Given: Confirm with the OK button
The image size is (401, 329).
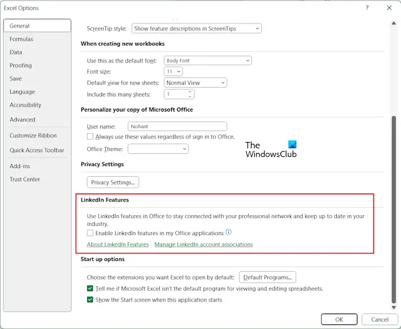Looking at the screenshot, I should click(339, 319).
